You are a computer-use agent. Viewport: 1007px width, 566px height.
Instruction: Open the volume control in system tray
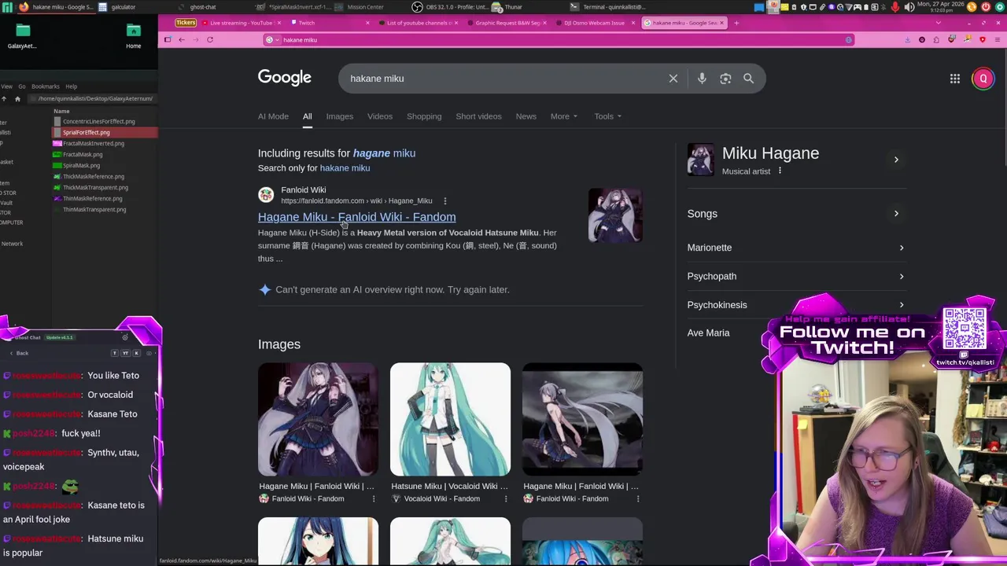click(x=909, y=7)
